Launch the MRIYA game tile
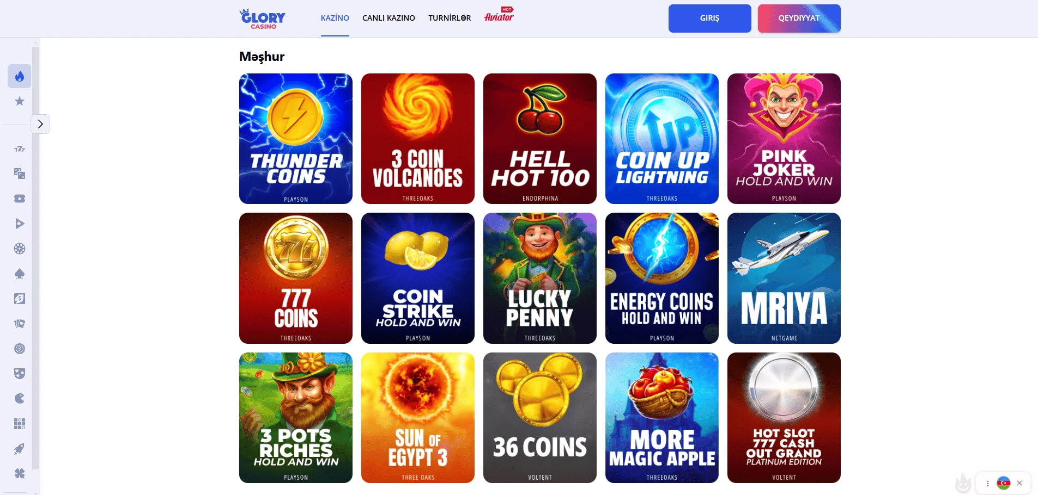 [x=784, y=278]
